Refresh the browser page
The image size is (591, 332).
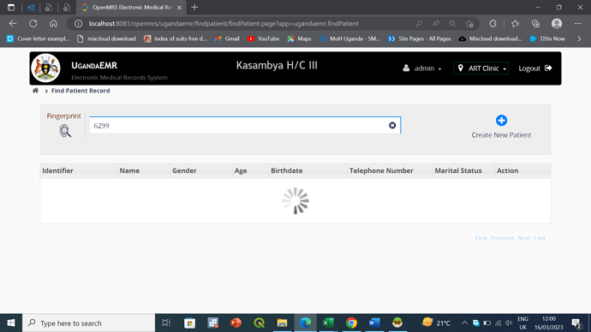[x=33, y=23]
